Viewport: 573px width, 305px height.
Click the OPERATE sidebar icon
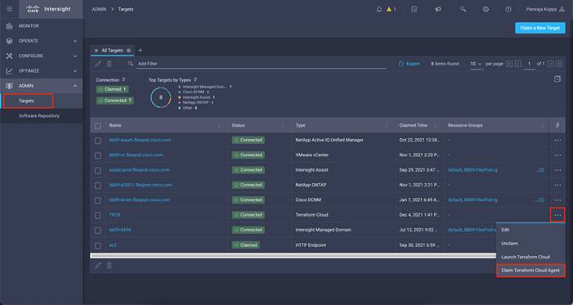(x=10, y=41)
